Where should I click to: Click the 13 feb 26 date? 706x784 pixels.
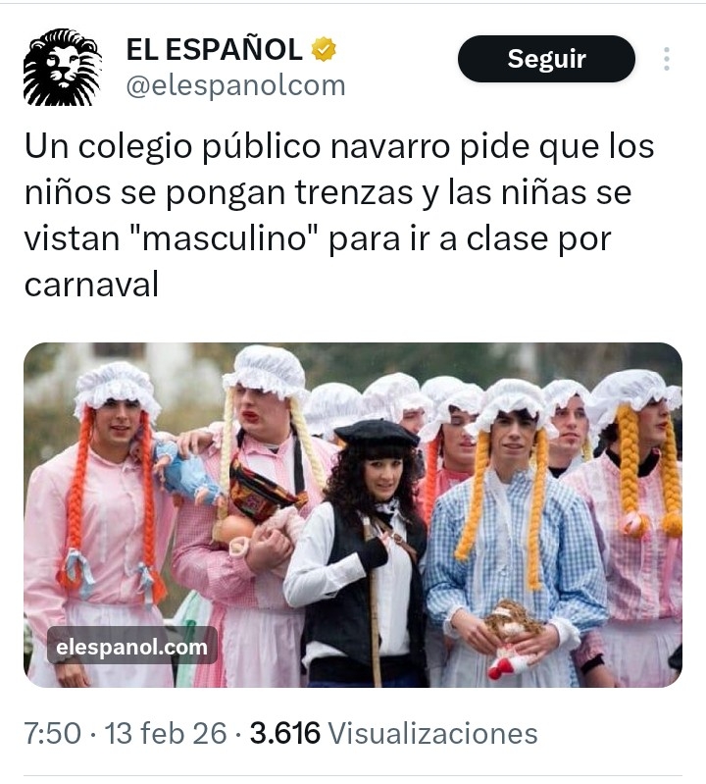pyautogui.click(x=166, y=734)
